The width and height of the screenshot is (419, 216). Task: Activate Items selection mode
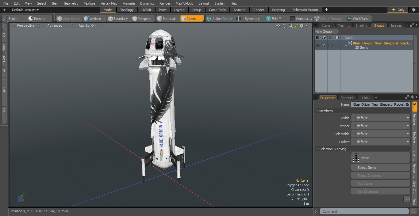coord(192,19)
